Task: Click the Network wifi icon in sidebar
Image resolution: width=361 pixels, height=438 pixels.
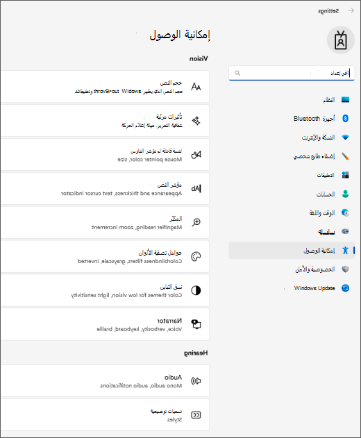Action: [x=345, y=137]
